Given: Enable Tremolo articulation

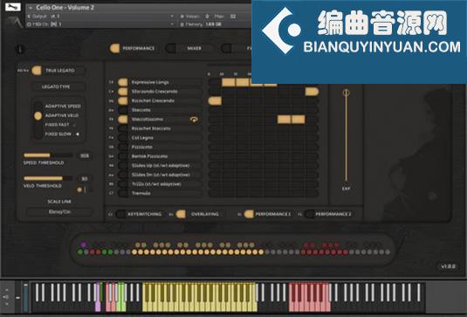Looking at the screenshot, I should click(123, 193).
